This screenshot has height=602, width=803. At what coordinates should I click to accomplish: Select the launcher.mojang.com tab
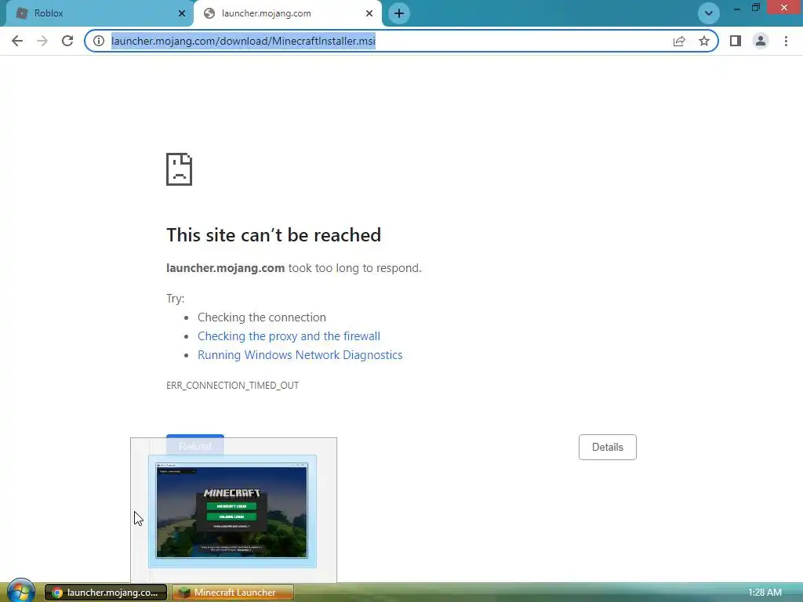pos(287,13)
